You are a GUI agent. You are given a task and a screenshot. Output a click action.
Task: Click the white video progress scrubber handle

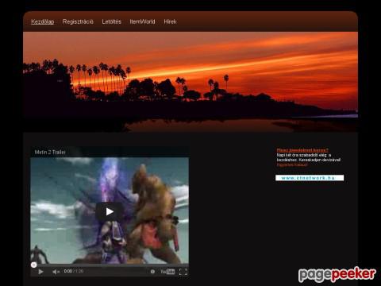(33, 265)
